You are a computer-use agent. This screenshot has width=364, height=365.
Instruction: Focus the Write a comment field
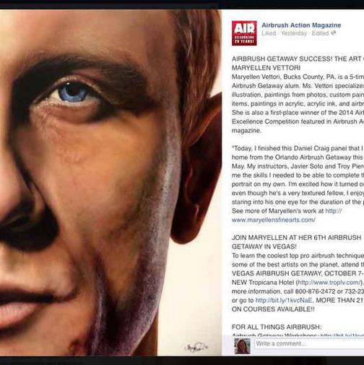tap(309, 343)
